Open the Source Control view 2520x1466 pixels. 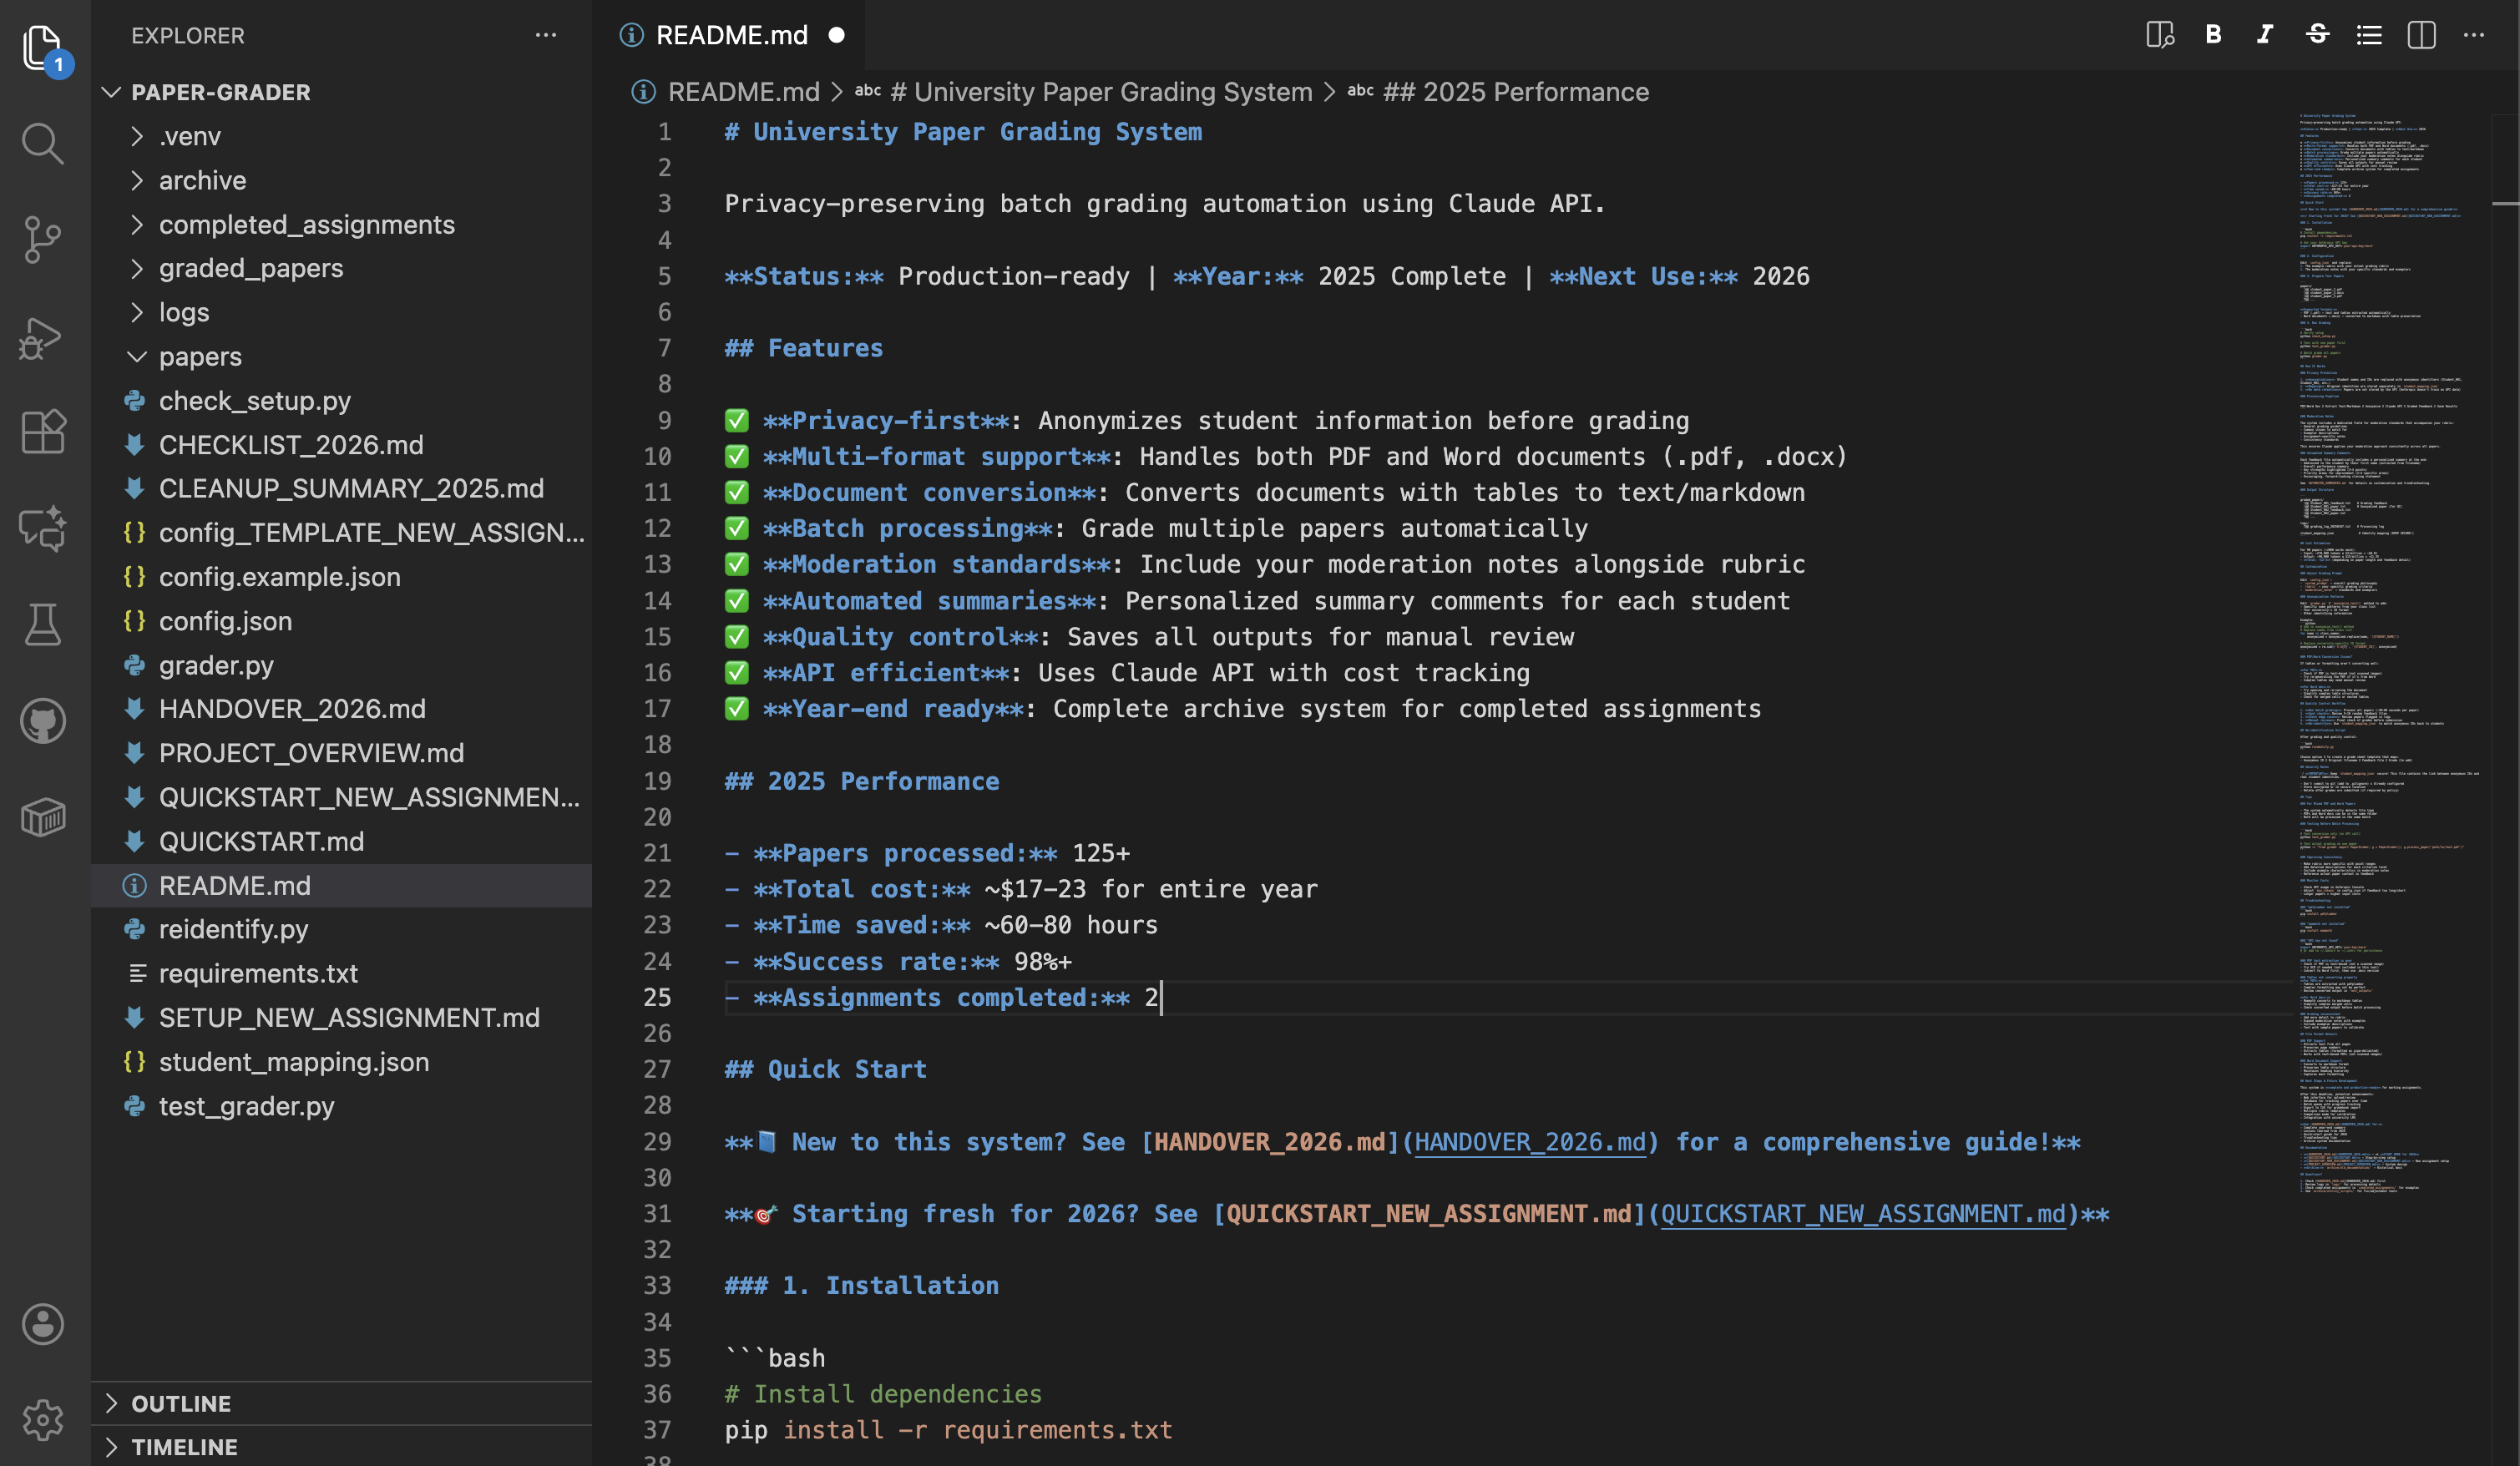pos(42,239)
